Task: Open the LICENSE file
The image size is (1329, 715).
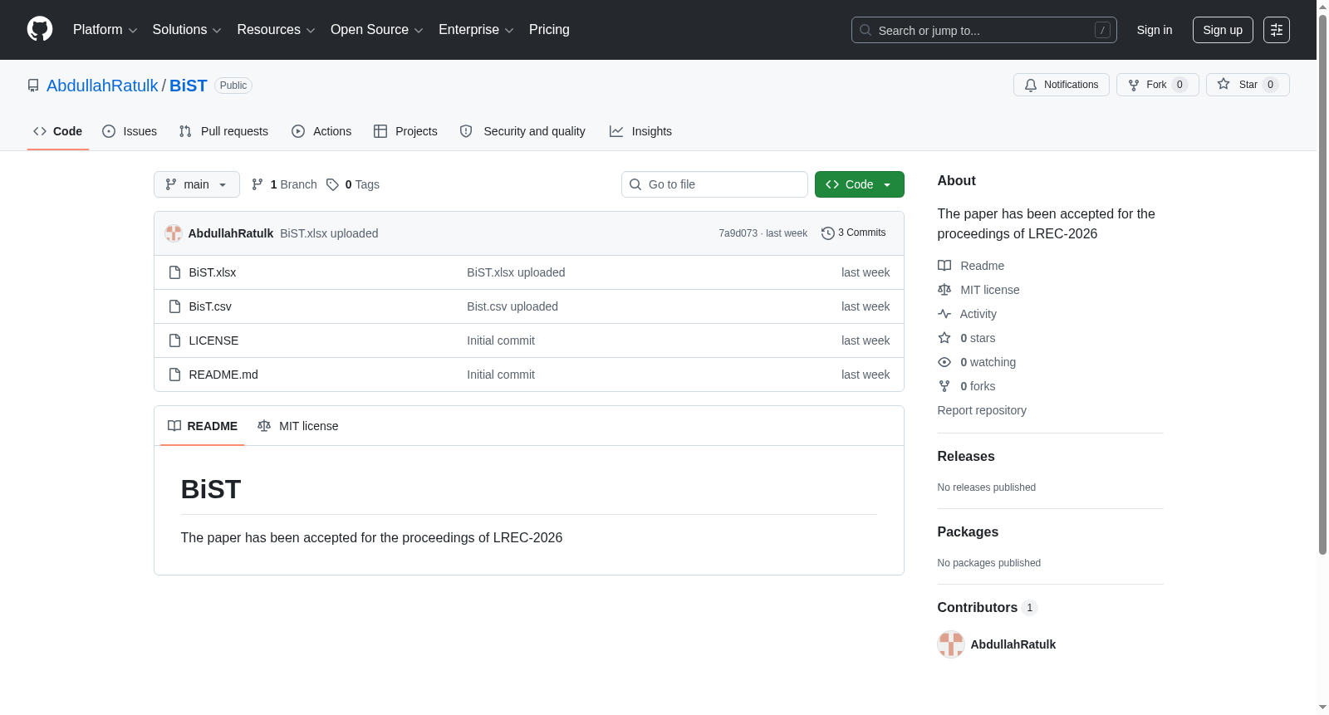Action: (213, 340)
